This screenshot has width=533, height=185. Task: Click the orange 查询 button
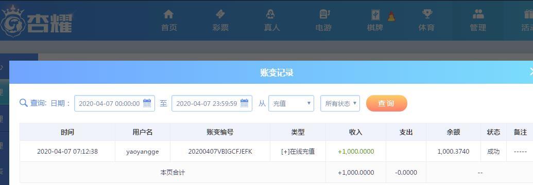click(387, 103)
